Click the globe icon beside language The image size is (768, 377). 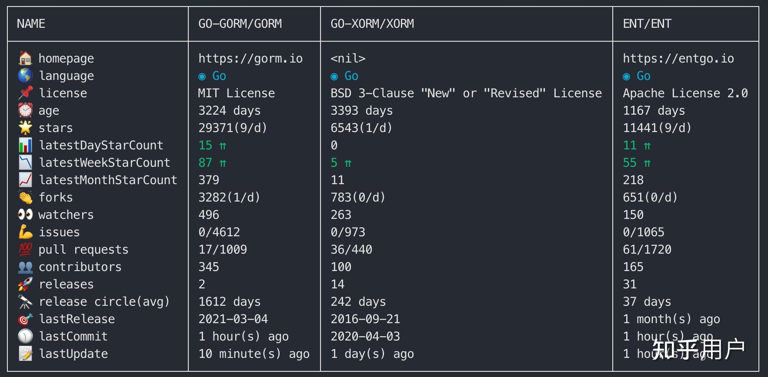(x=25, y=76)
